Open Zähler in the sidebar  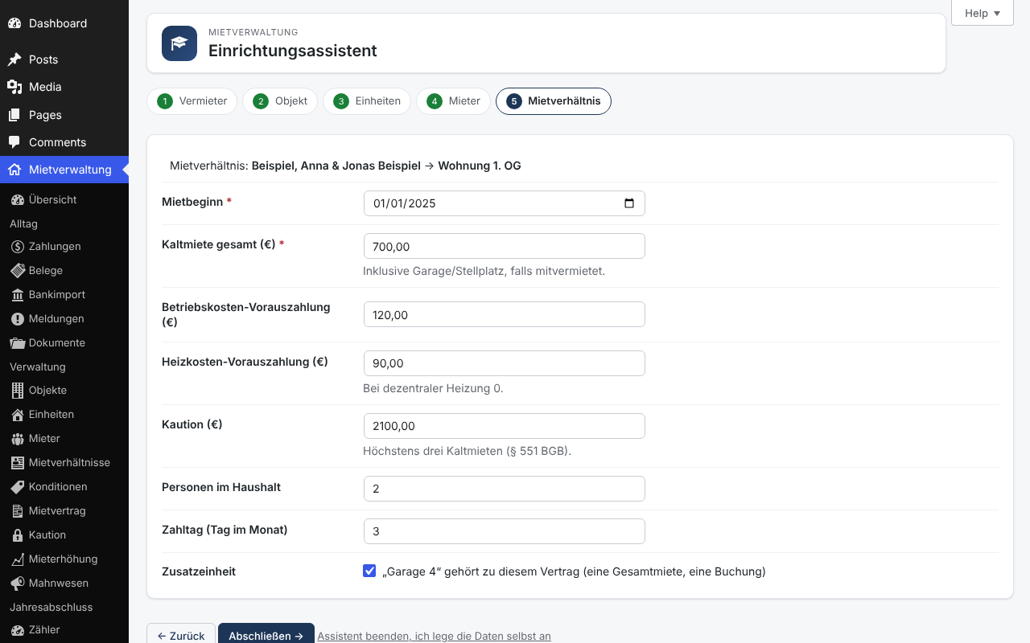(x=64, y=630)
